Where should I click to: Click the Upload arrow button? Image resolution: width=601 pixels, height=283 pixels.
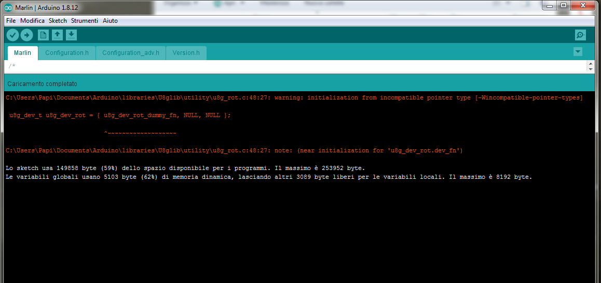26,35
